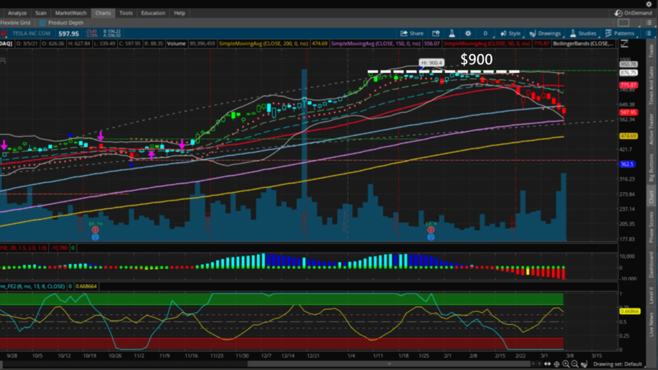The height and width of the screenshot is (370, 658).
Task: Open the chart toolbar list menu icon
Action: click(648, 33)
